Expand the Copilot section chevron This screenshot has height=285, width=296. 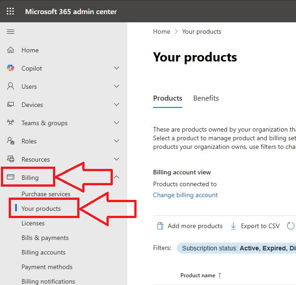point(116,68)
